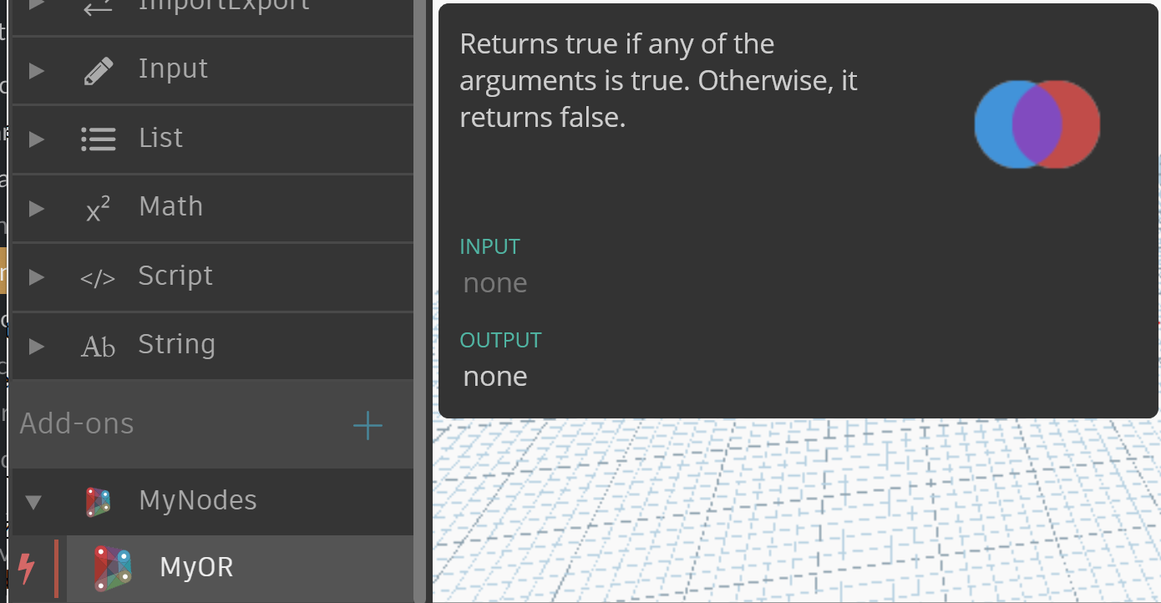Viewport: 1161px width, 603px height.
Task: Click the red lightning bolt icon
Action: [x=25, y=568]
